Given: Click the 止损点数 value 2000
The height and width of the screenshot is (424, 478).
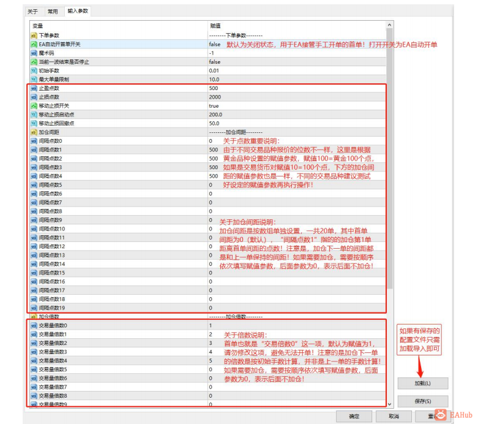Looking at the screenshot, I should tap(215, 97).
